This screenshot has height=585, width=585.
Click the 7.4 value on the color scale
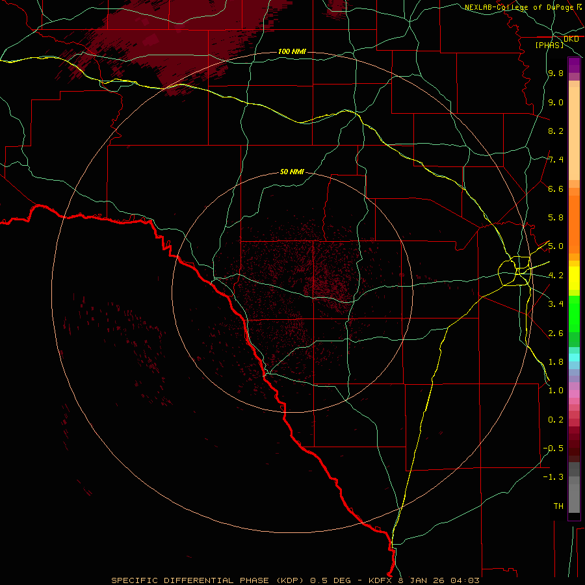[x=556, y=160]
